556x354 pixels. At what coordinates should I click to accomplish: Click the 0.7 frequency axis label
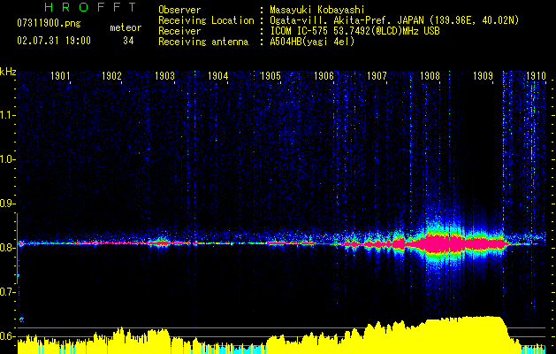(x=7, y=292)
